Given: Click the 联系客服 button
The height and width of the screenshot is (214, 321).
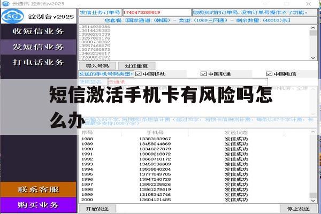Looking at the screenshot, I should click(x=39, y=189).
